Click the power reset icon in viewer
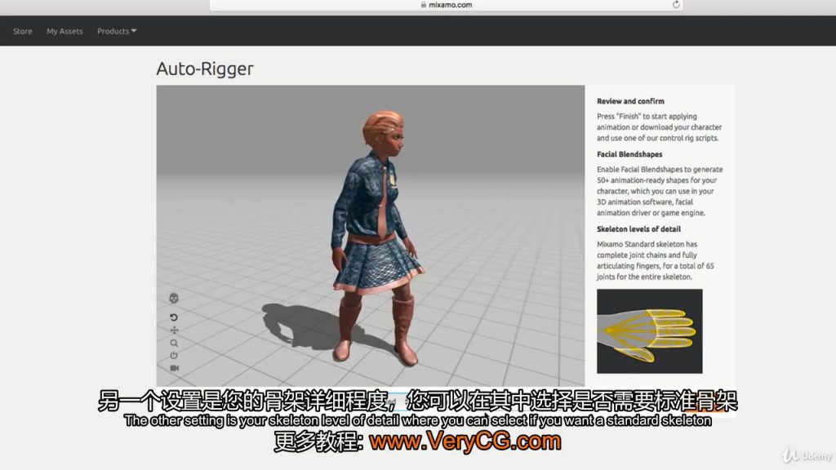Viewport: 836px width, 470px height. [x=174, y=356]
